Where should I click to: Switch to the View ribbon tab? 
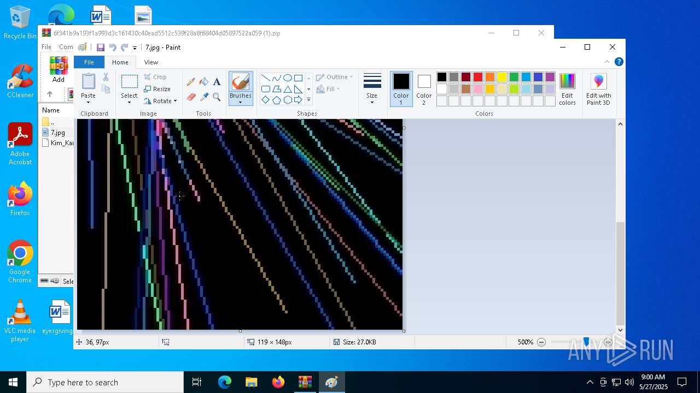pos(151,62)
